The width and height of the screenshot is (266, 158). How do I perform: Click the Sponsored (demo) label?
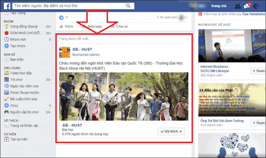tap(86, 55)
